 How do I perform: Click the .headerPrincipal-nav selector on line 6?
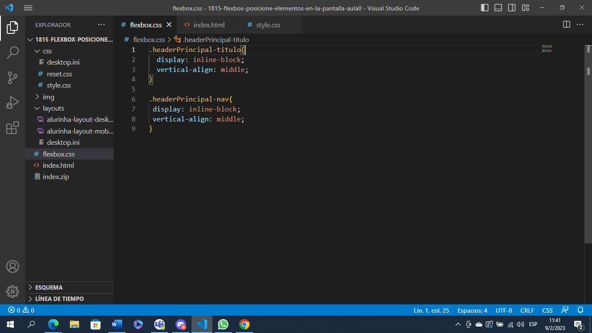pyautogui.click(x=189, y=99)
